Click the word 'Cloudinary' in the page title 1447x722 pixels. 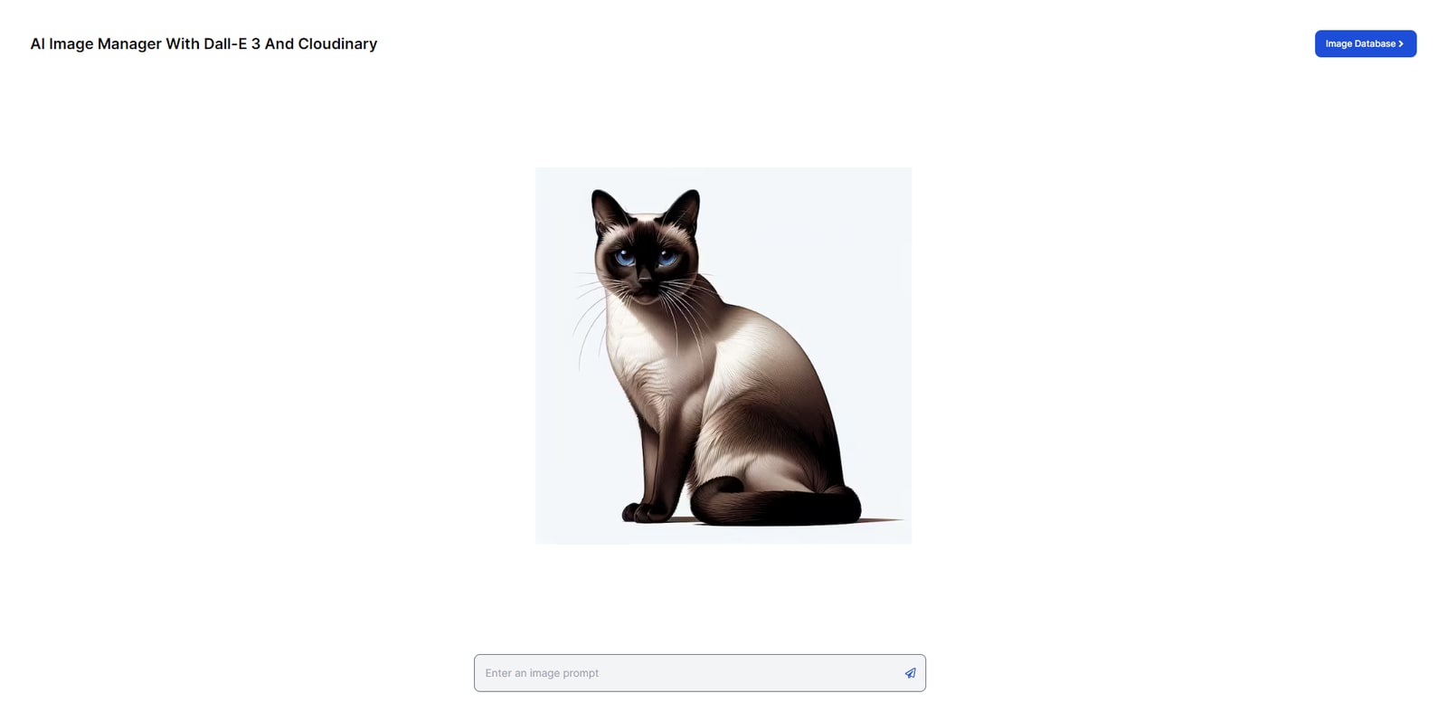(x=337, y=43)
